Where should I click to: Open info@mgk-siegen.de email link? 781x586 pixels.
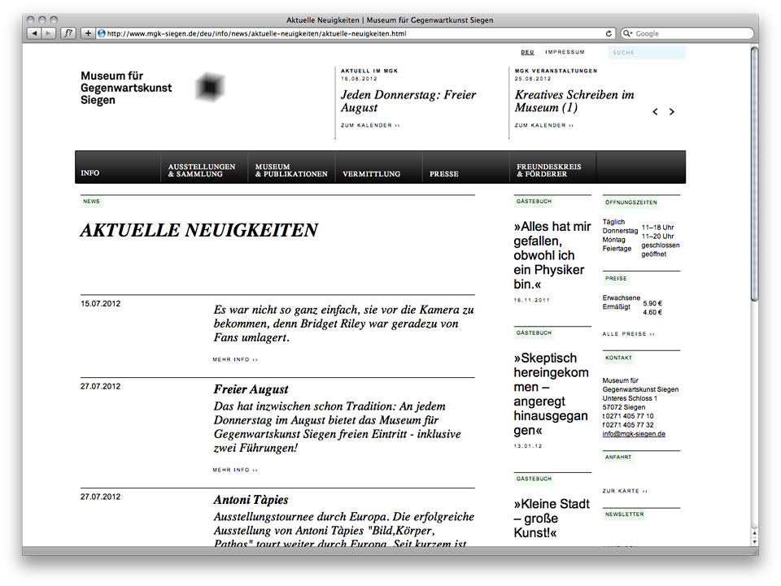[x=634, y=434]
